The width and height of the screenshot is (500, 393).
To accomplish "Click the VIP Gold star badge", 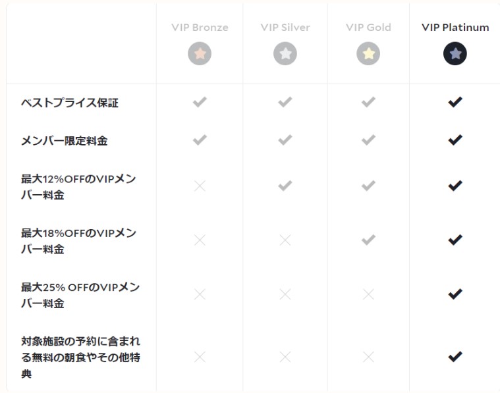I will pyautogui.click(x=368, y=53).
